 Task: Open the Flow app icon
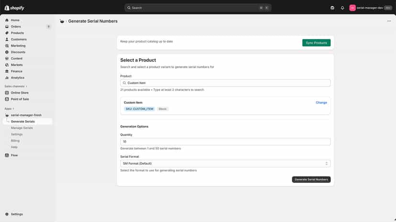pyautogui.click(x=7, y=155)
